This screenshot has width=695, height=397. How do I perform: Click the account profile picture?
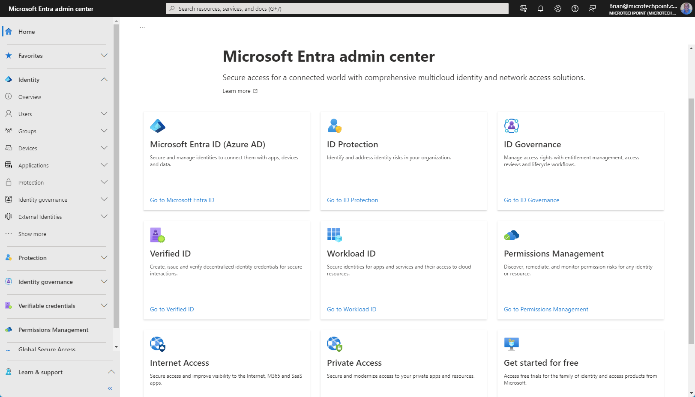tap(686, 9)
